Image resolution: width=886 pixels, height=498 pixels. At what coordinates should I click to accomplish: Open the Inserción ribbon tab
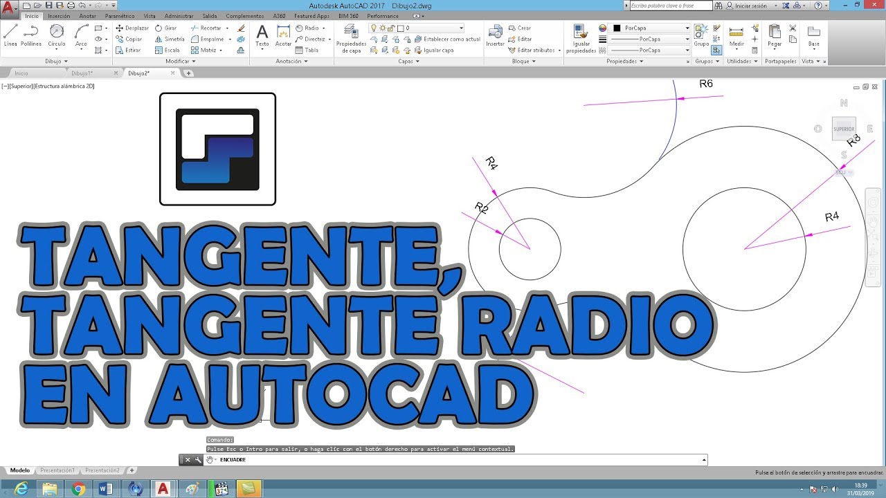pyautogui.click(x=59, y=16)
